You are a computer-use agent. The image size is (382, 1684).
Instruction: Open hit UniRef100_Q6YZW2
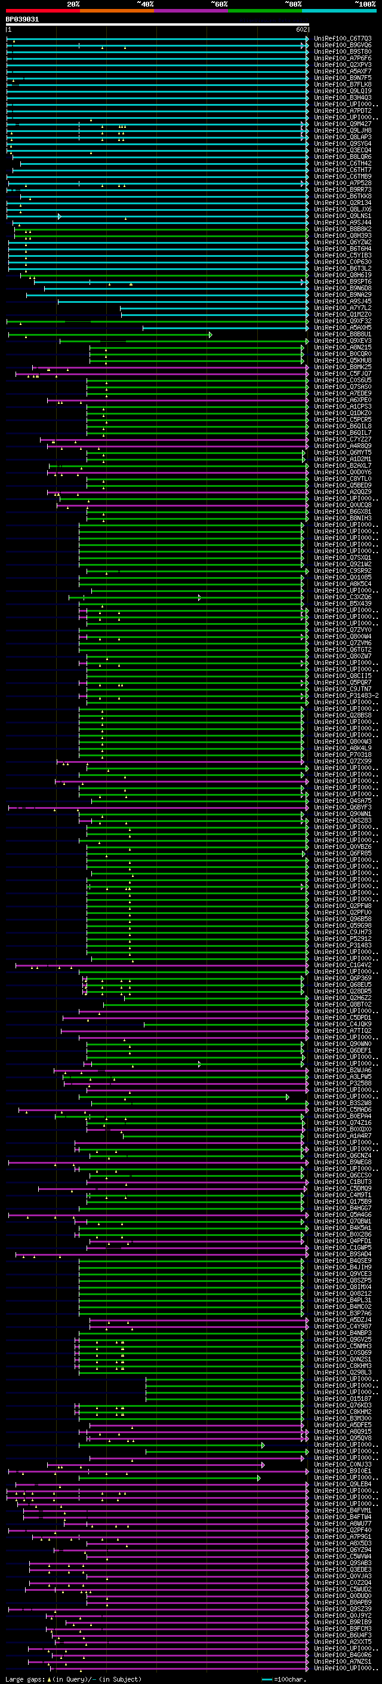[343, 242]
